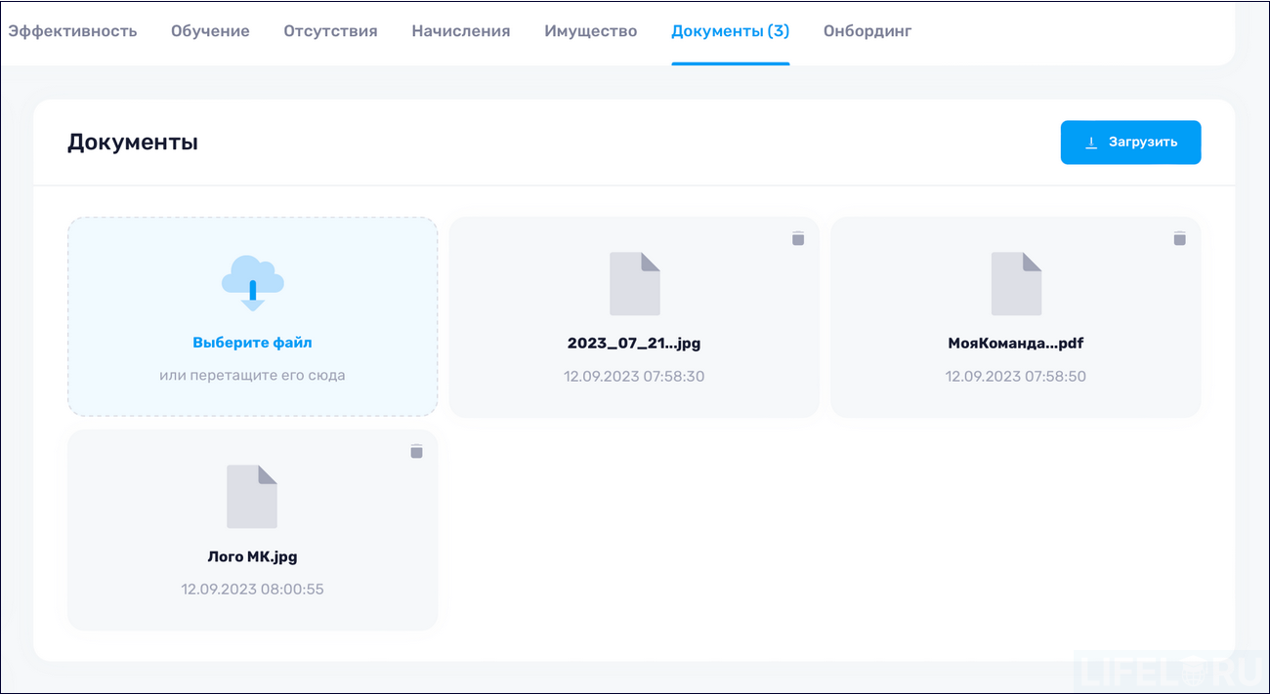Select the Документы (3) tab
Image resolution: width=1270 pixels, height=694 pixels.
click(x=730, y=30)
